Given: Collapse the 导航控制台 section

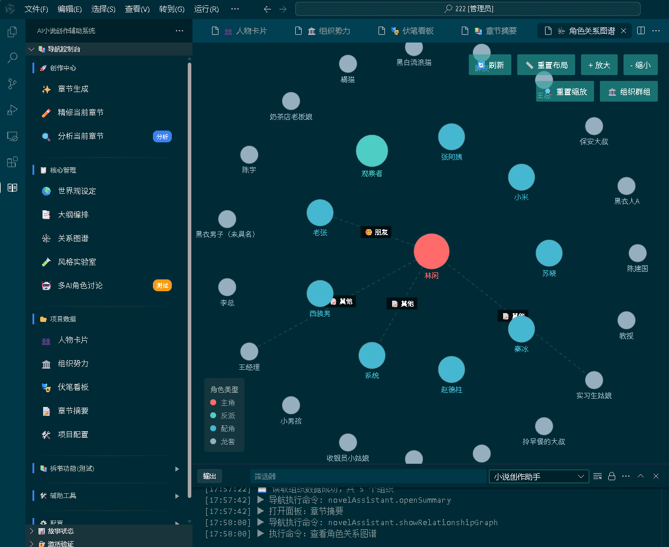Looking at the screenshot, I should click(31, 49).
